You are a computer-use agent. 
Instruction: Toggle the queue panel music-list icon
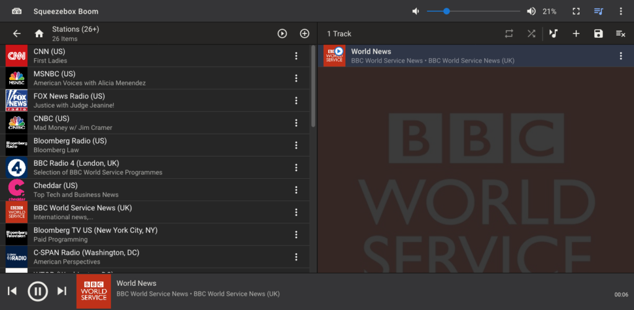click(x=598, y=11)
